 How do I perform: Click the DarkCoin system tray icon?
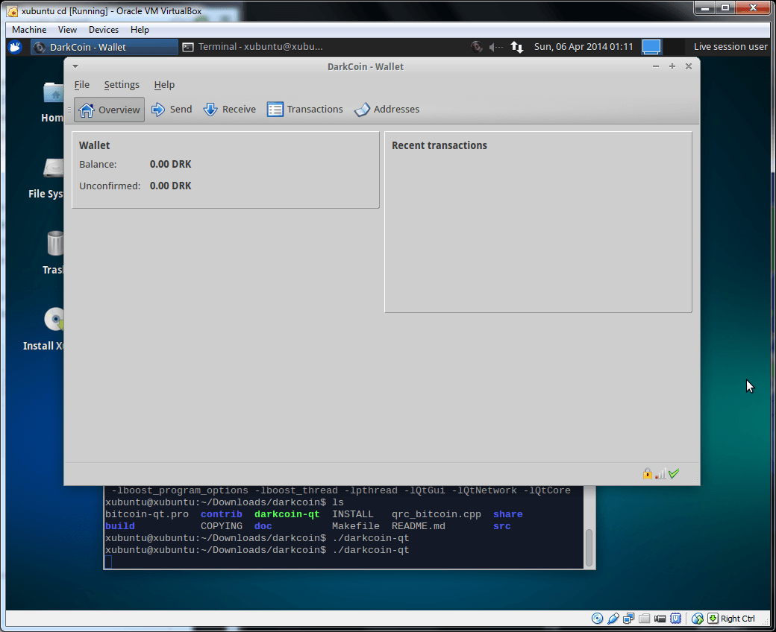[x=477, y=47]
